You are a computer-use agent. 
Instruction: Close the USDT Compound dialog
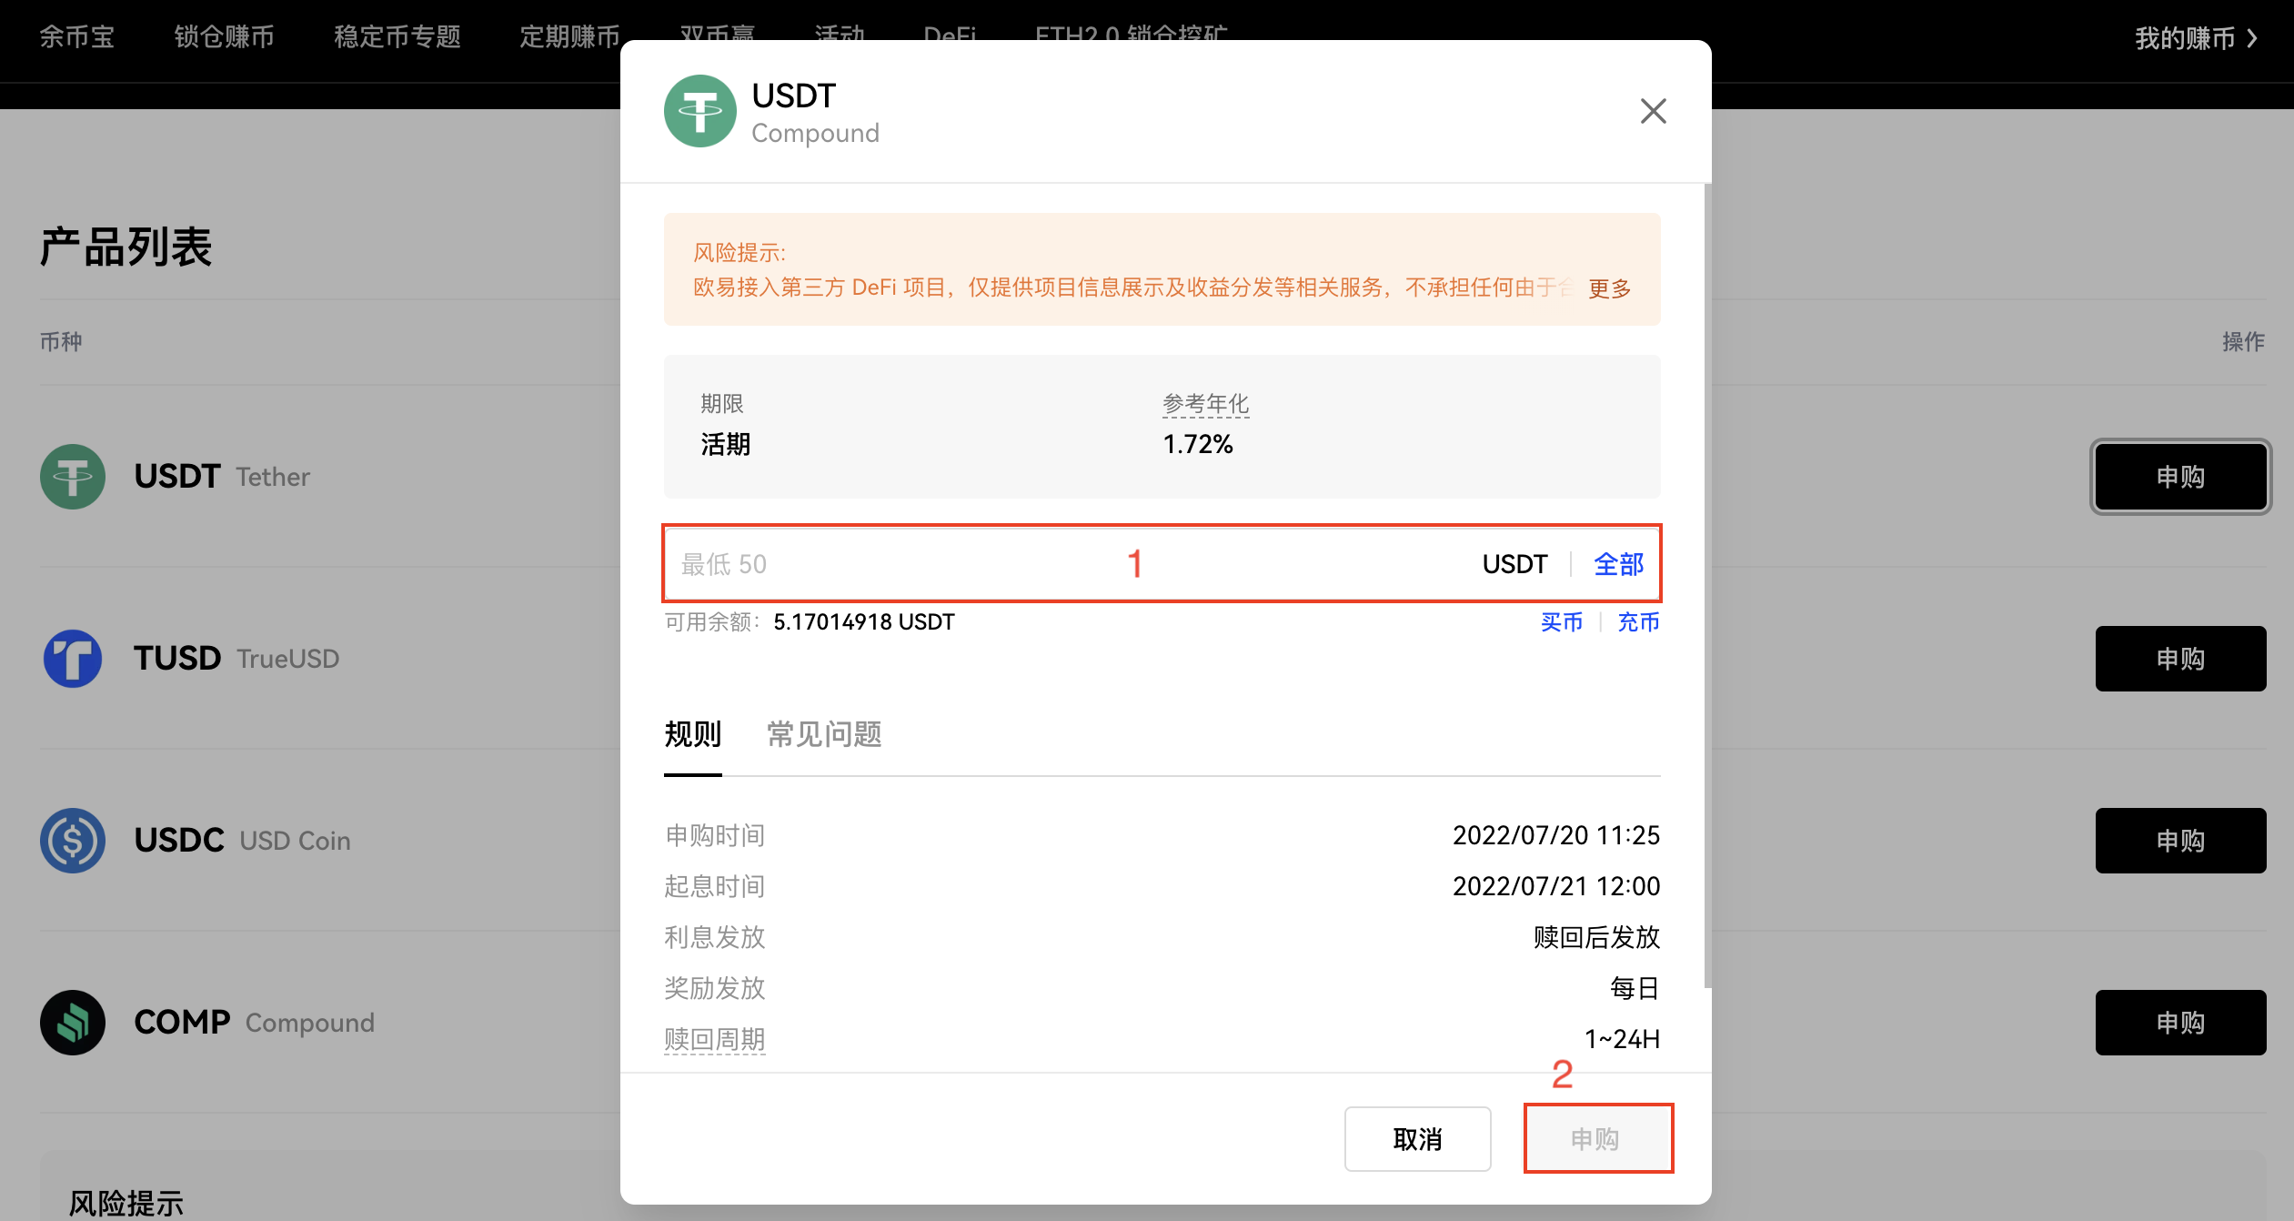1653,111
